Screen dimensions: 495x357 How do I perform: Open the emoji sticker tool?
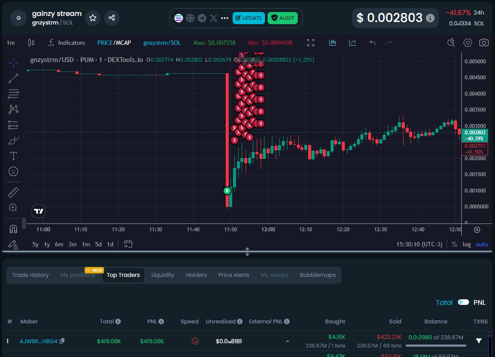(13, 171)
